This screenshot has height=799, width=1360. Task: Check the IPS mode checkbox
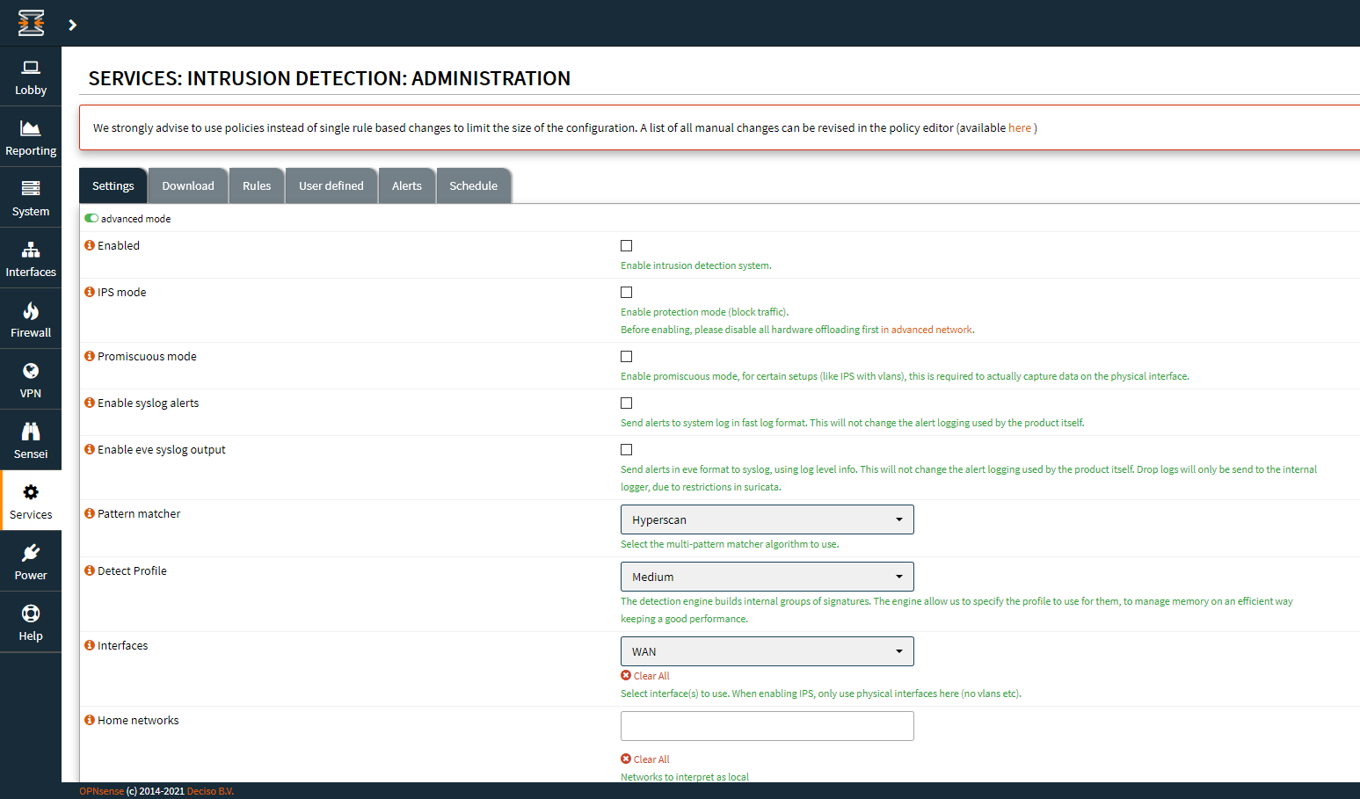tap(627, 293)
